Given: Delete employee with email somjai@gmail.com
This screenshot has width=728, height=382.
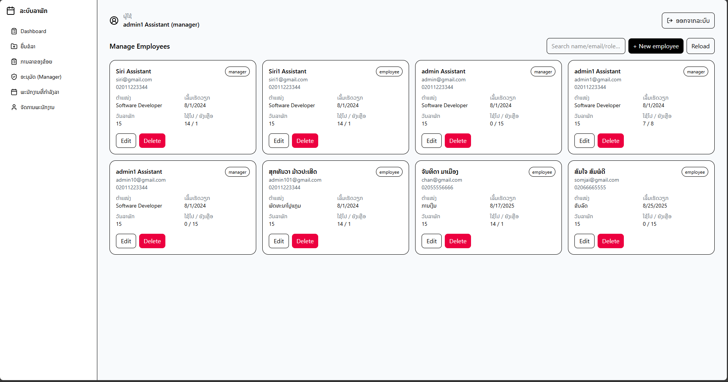Looking at the screenshot, I should point(611,241).
